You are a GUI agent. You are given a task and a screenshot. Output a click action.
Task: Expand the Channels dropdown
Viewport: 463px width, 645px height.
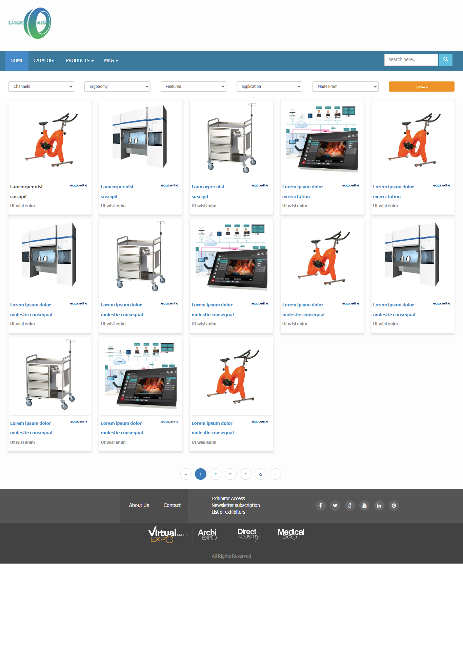pyautogui.click(x=41, y=87)
